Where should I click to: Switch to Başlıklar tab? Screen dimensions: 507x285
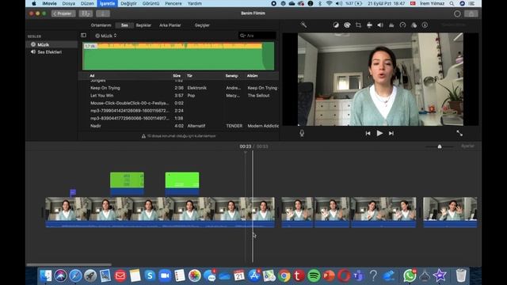(x=143, y=25)
